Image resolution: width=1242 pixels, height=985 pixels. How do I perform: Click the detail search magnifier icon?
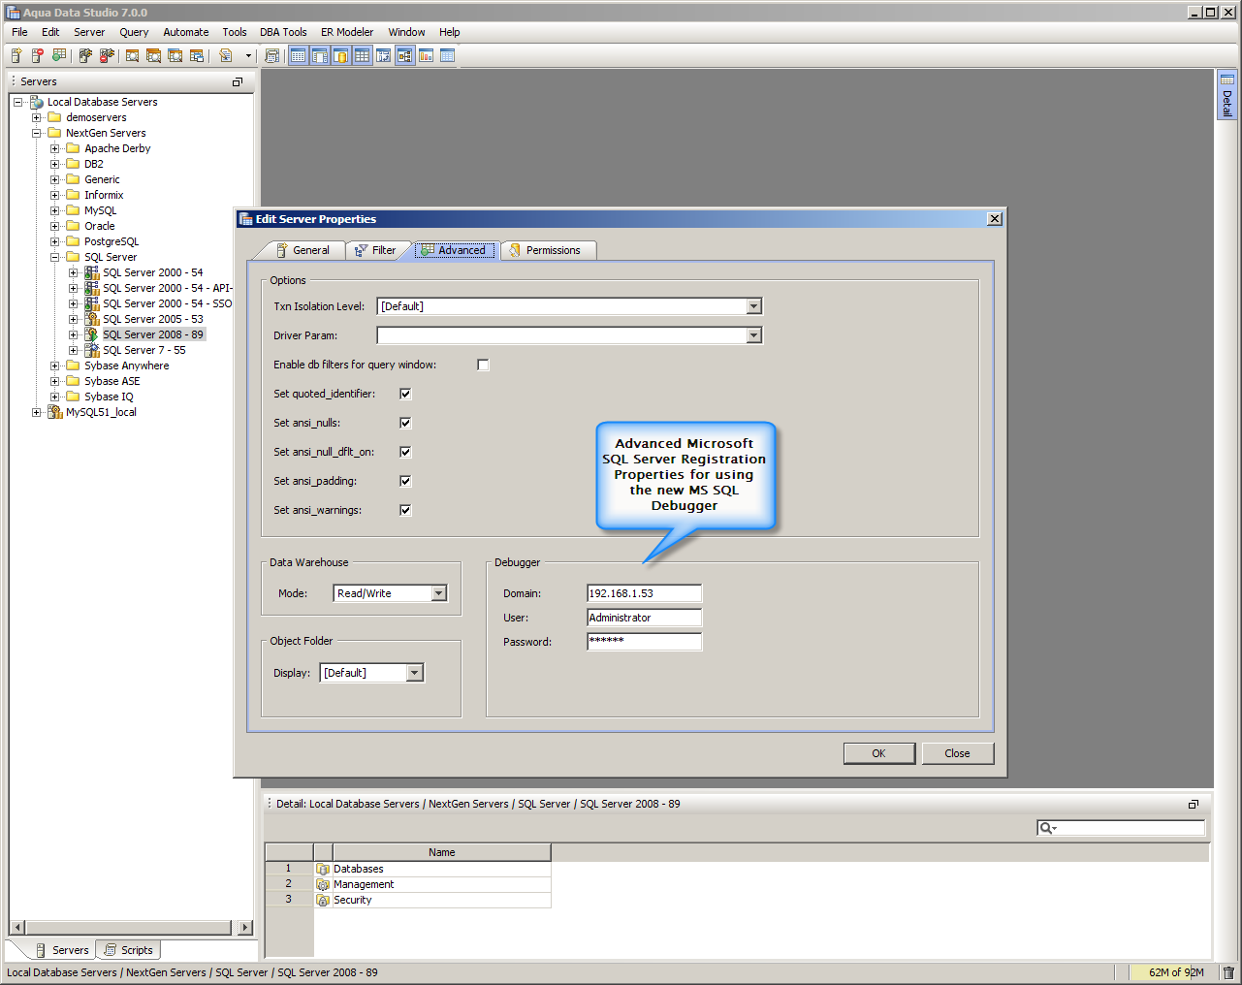coord(1047,828)
